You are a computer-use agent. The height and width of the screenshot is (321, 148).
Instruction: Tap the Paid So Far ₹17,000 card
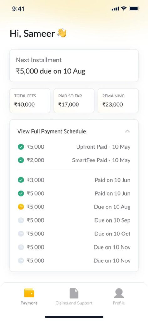tap(74, 101)
